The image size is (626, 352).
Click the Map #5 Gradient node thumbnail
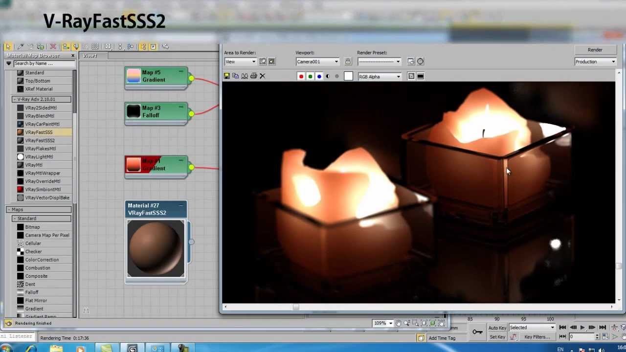[134, 76]
